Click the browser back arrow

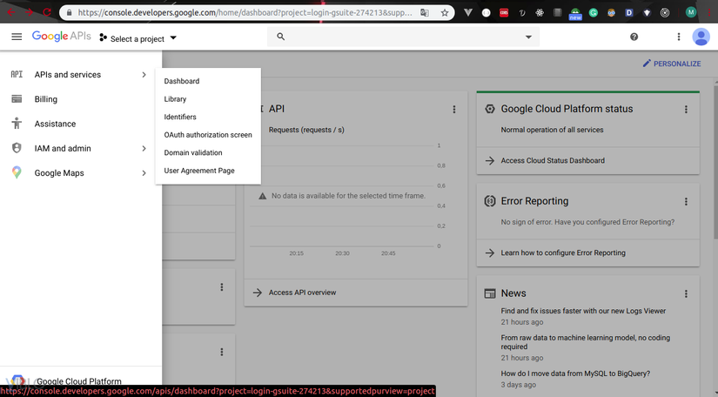coord(11,12)
